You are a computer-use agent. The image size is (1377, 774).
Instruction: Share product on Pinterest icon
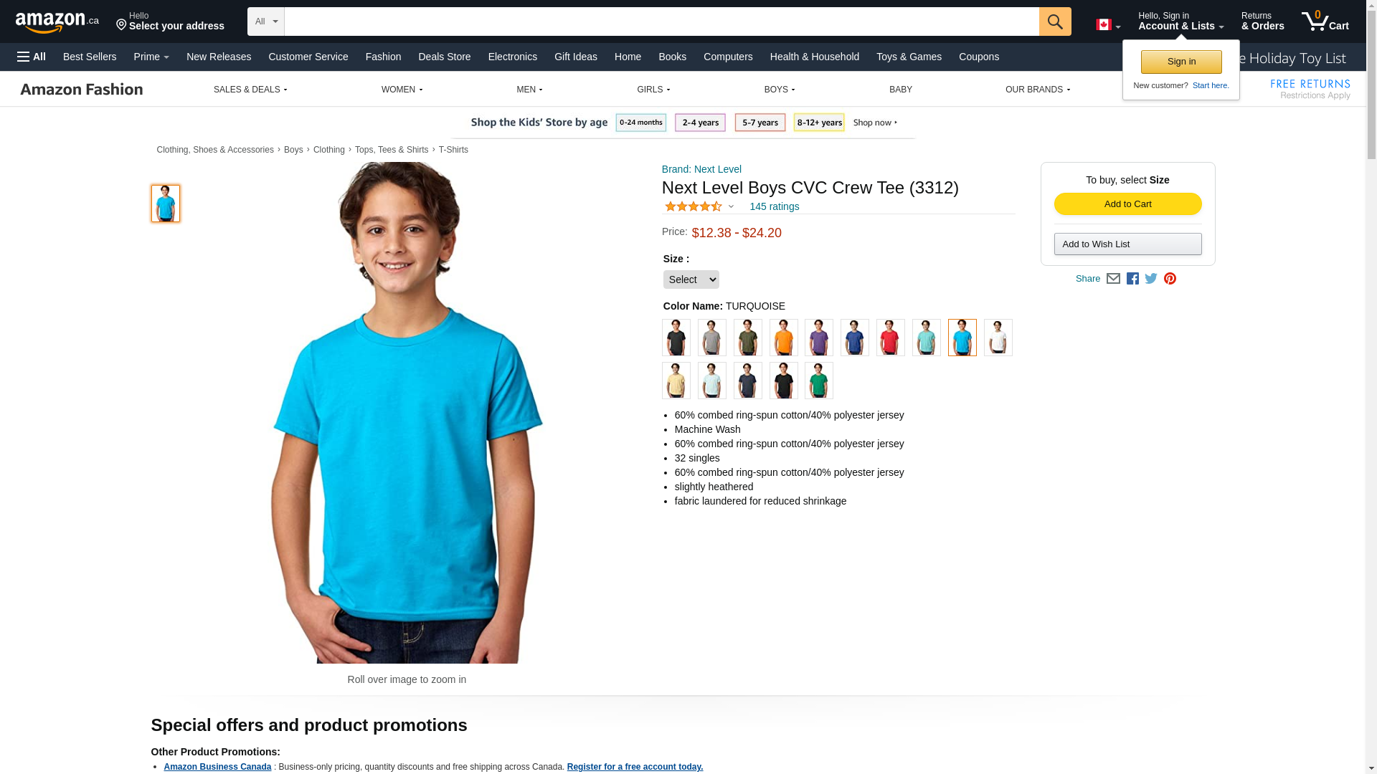[1170, 279]
